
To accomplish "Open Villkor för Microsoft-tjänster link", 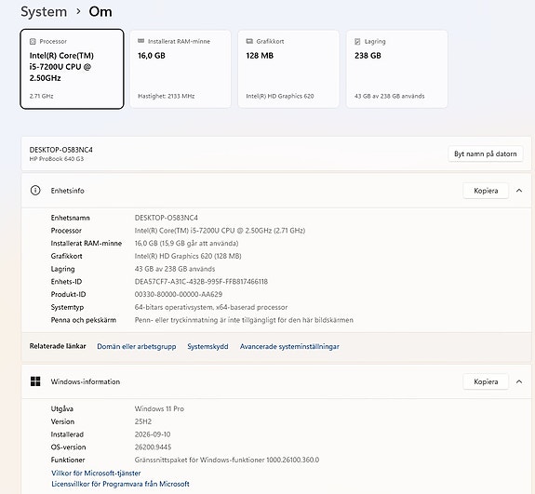I will (x=96, y=474).
